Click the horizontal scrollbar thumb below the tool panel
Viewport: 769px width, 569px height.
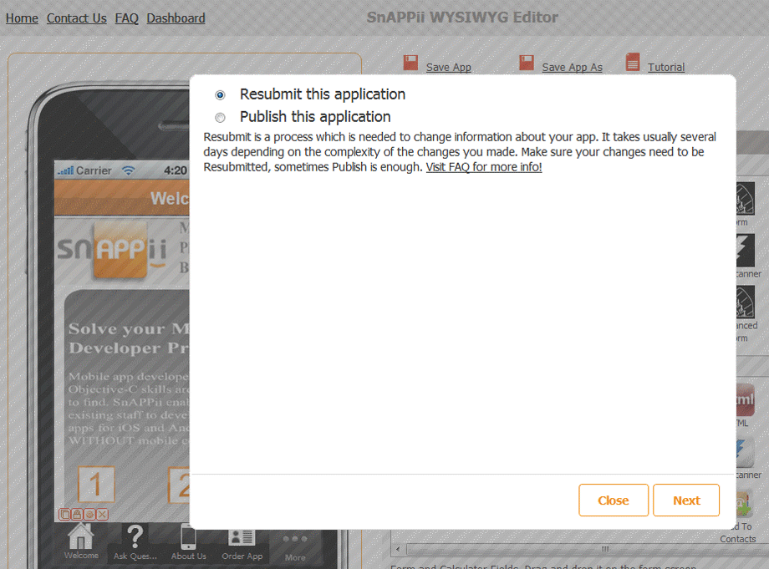(x=588, y=549)
